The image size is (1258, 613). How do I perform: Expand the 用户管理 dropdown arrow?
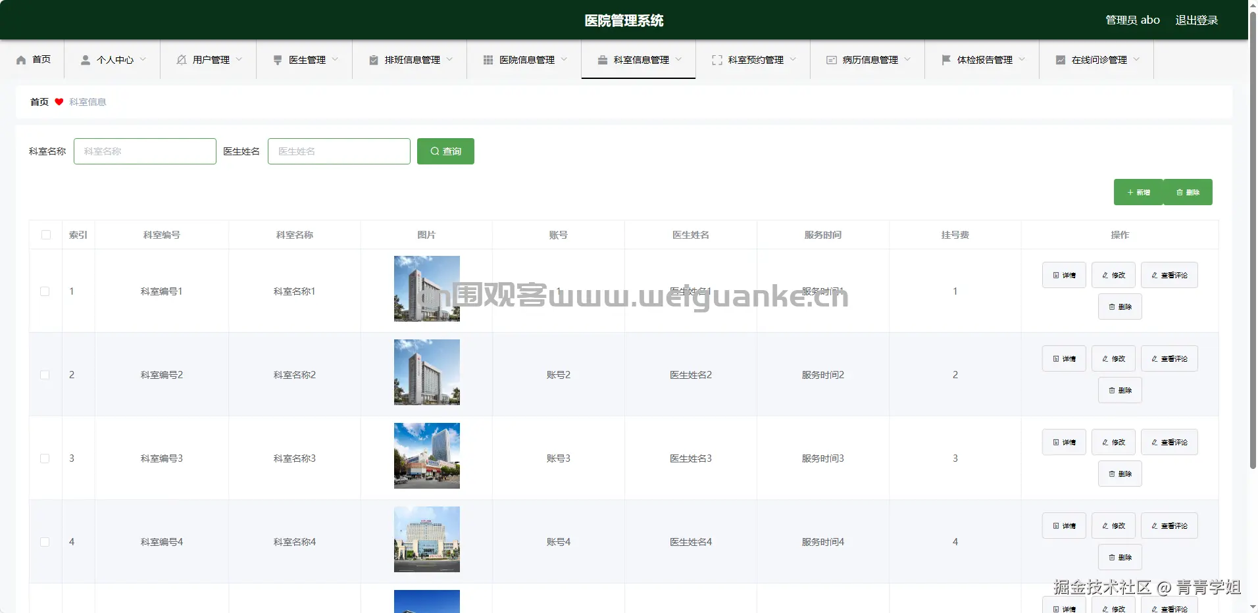point(239,59)
